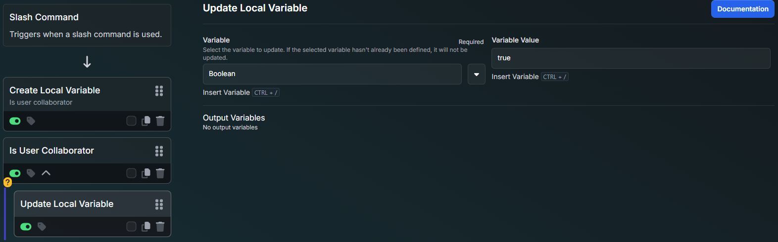Duplicate the Create Local Variable block
The height and width of the screenshot is (242, 778).
[x=146, y=121]
